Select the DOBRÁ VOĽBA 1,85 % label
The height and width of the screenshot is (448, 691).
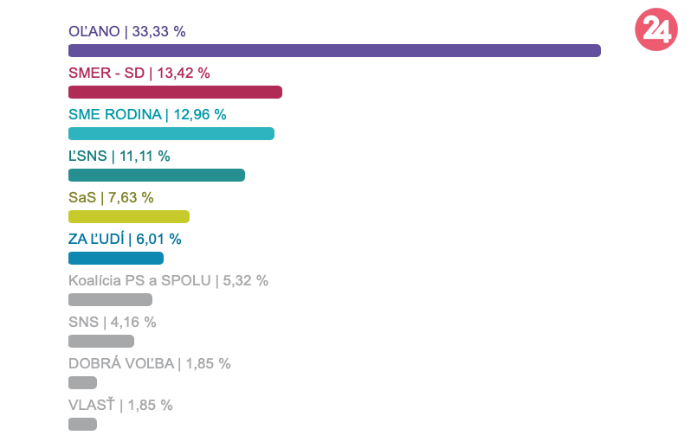tap(149, 364)
